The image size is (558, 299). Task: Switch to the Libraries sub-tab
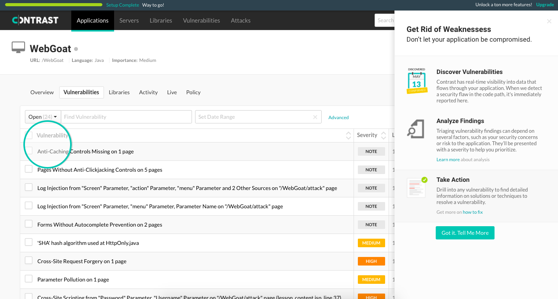[119, 92]
